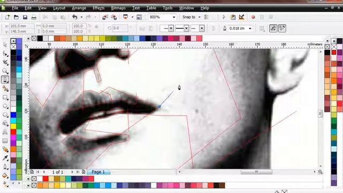Screen dimensions: 343x193
Task: Toggle the last pressed button on the property bar
Action: 282,28
